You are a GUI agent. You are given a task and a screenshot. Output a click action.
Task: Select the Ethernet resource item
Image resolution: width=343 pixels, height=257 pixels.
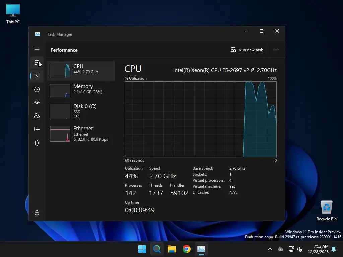pos(81,134)
